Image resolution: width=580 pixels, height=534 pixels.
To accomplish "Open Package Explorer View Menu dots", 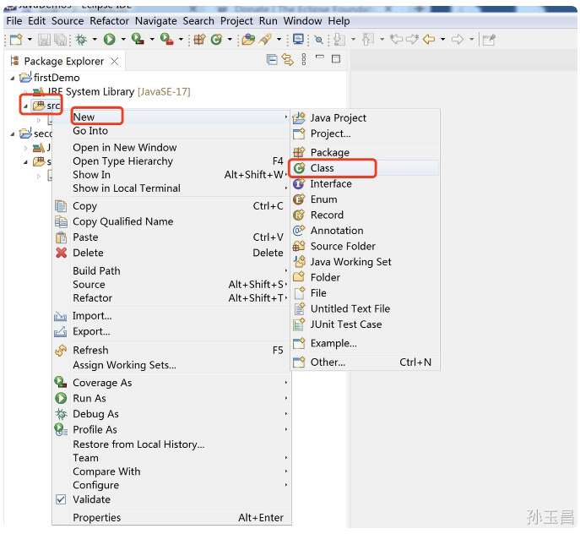I will click(304, 59).
